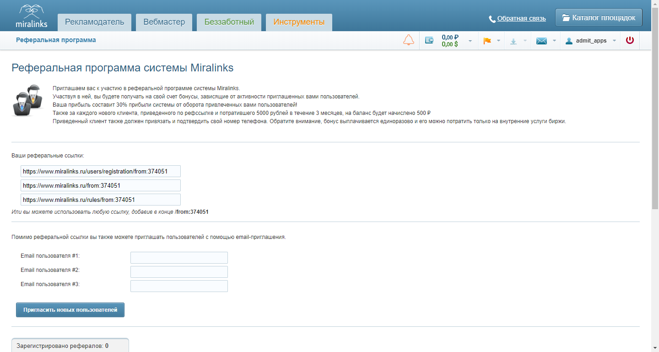This screenshot has height=352, width=659.
Task: Click the Обратная связь link
Action: coord(522,19)
